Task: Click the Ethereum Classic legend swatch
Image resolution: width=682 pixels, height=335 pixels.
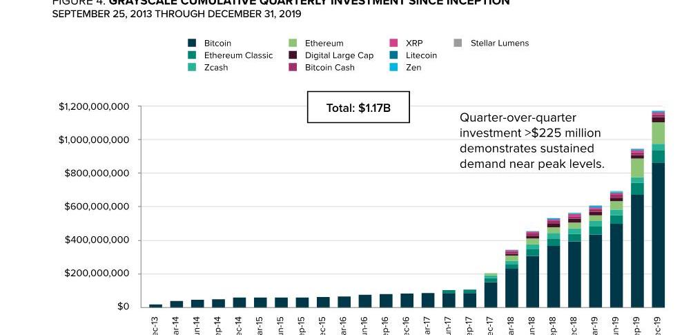Action: pyautogui.click(x=193, y=55)
